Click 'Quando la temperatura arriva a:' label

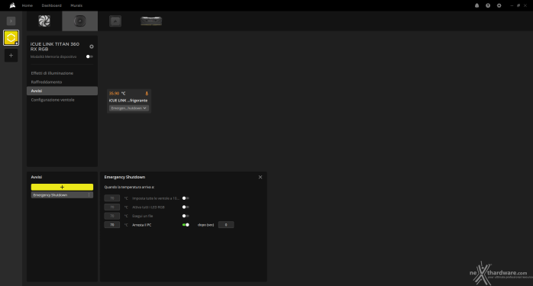click(x=129, y=187)
